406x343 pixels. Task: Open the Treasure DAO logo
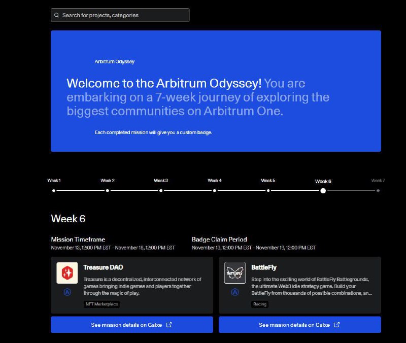(67, 273)
